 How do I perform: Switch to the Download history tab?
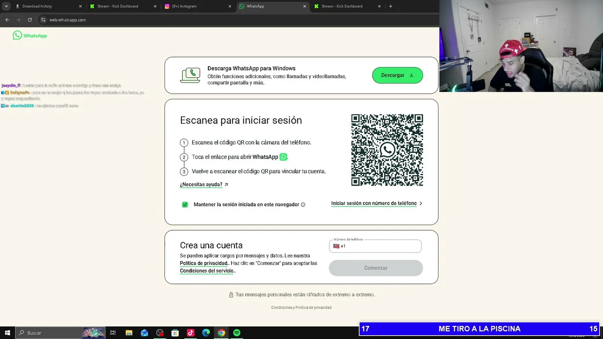48,6
